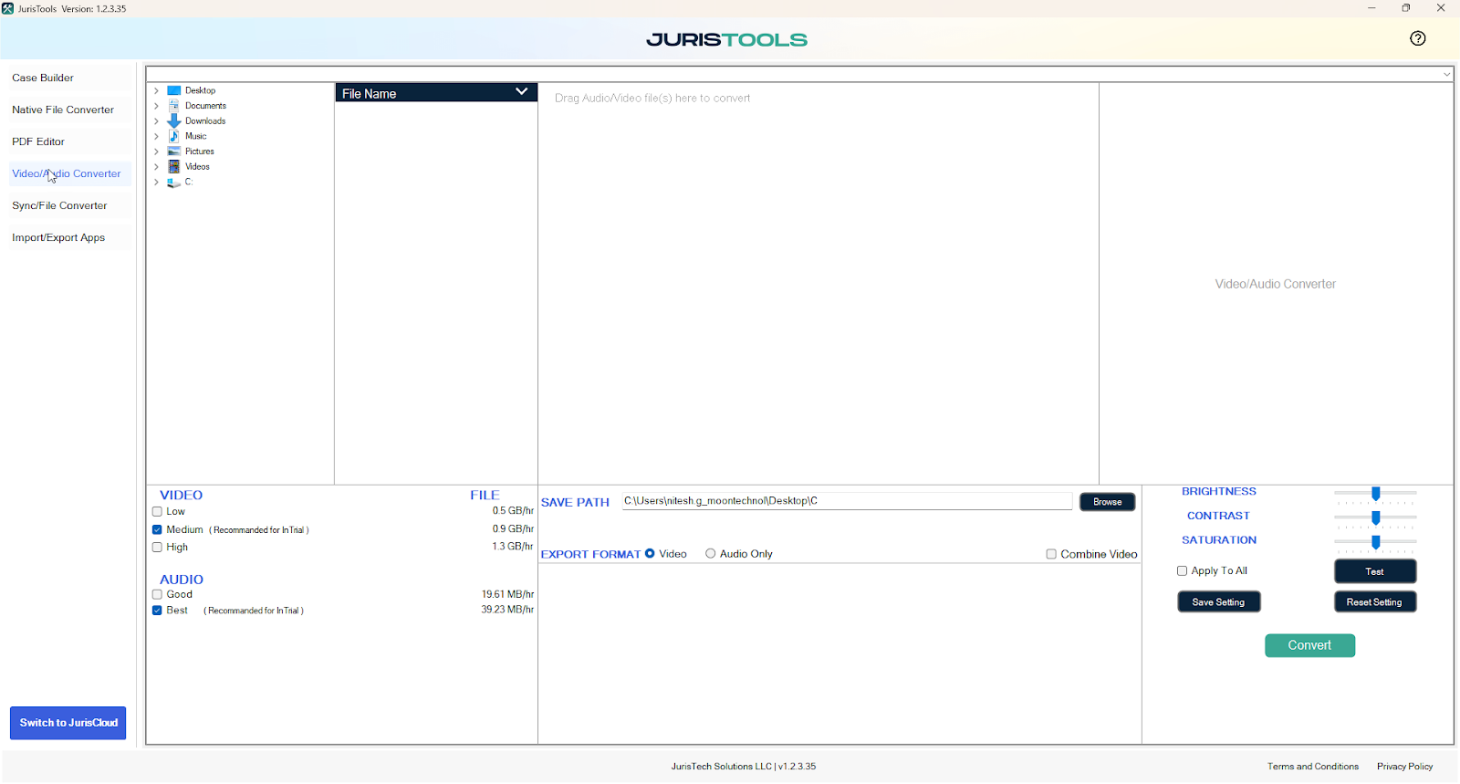Click the Desktop folder icon
Image resolution: width=1460 pixels, height=784 pixels.
pos(174,91)
